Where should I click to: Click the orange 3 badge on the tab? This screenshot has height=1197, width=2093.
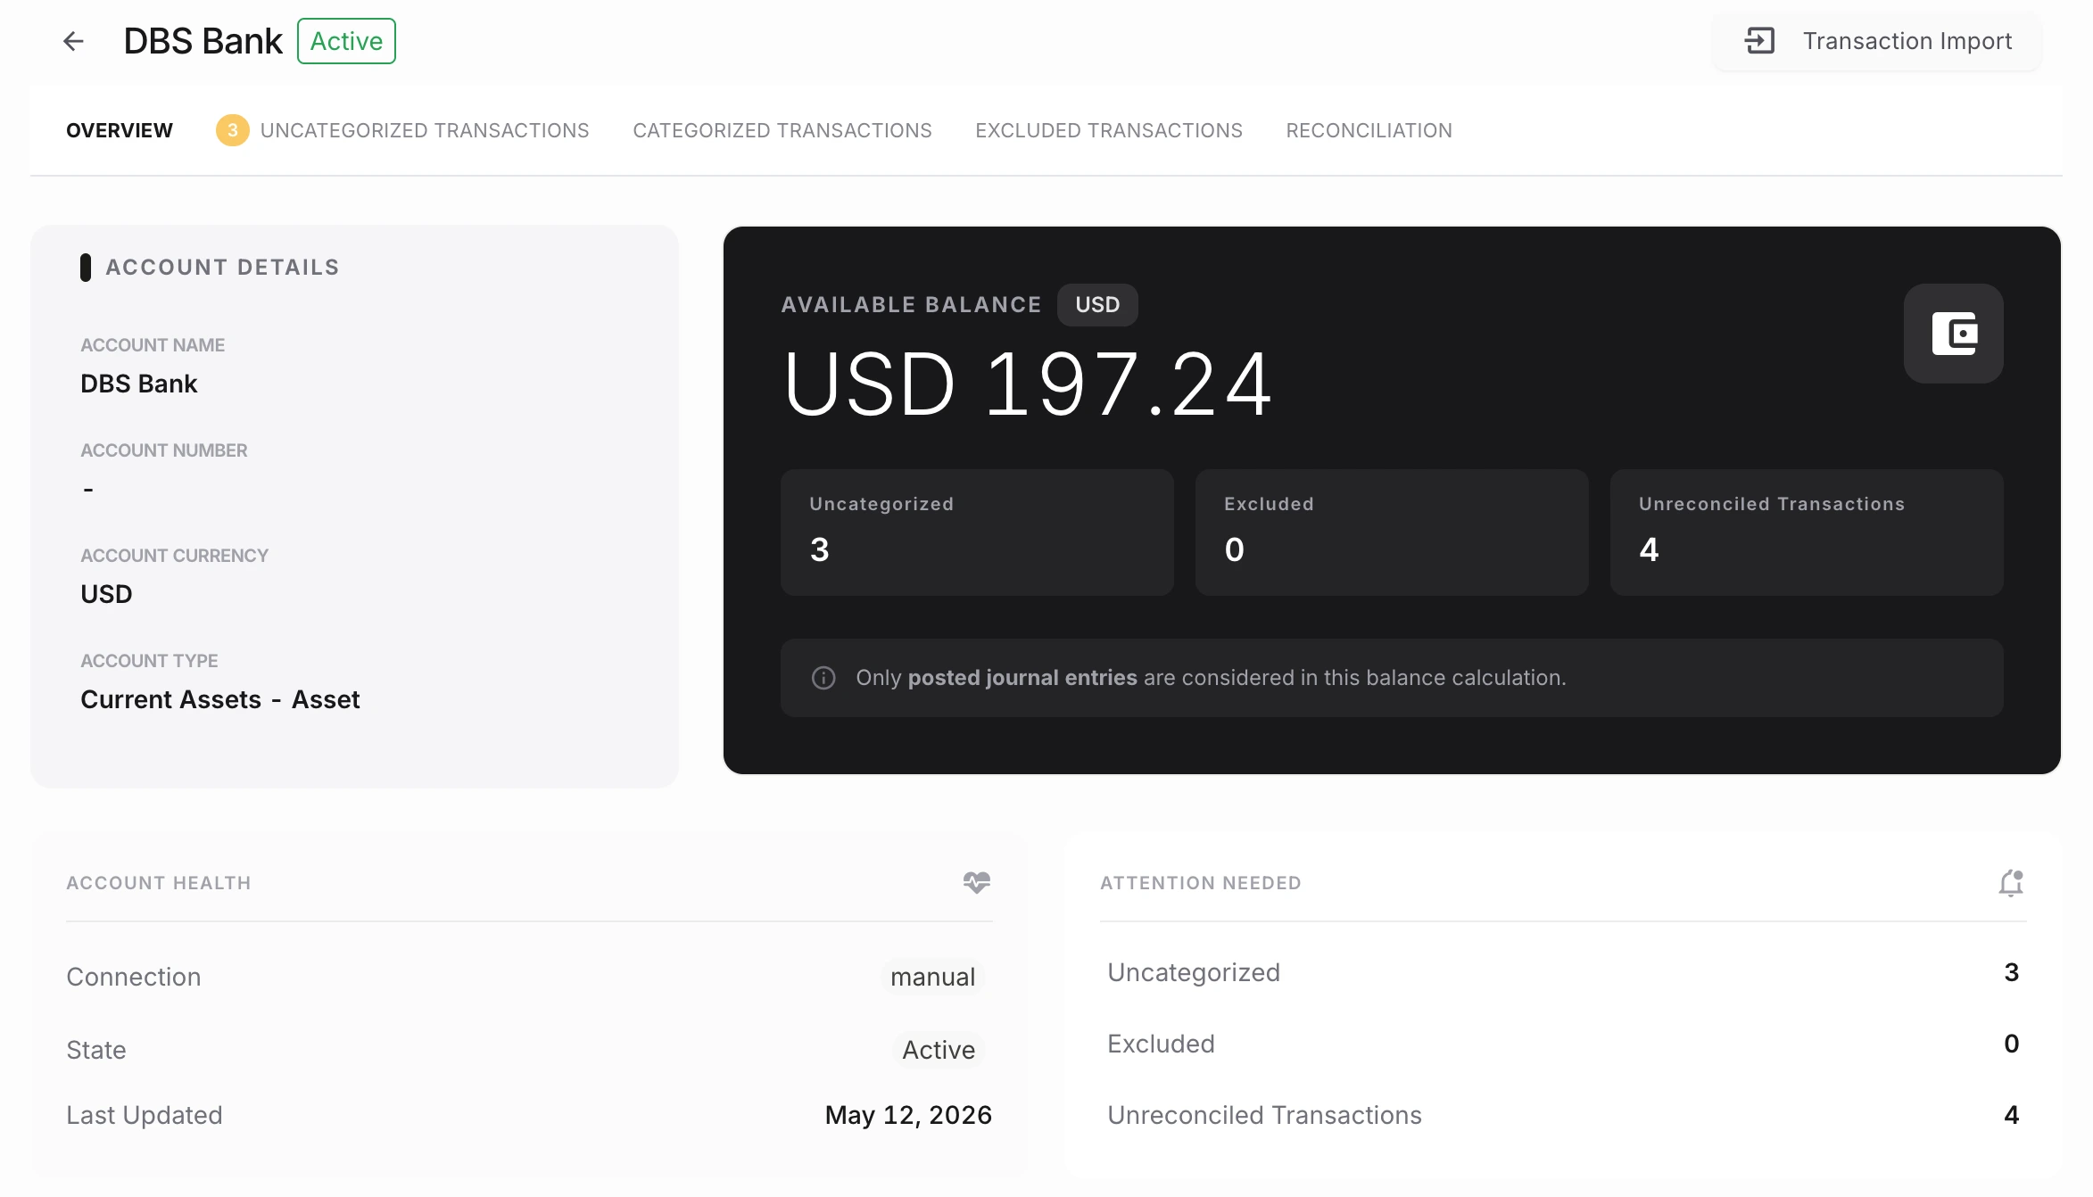(x=232, y=130)
